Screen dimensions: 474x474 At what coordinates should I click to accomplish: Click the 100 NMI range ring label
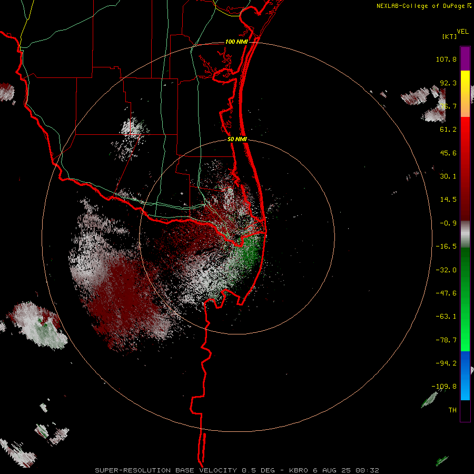pos(236,42)
